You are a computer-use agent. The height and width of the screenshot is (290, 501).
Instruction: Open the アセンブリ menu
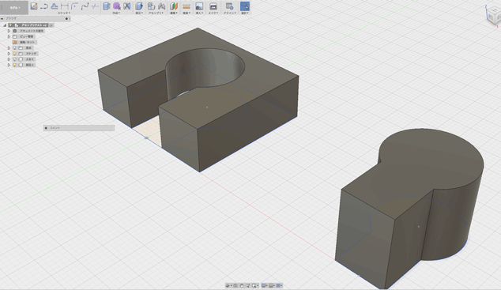(x=156, y=13)
